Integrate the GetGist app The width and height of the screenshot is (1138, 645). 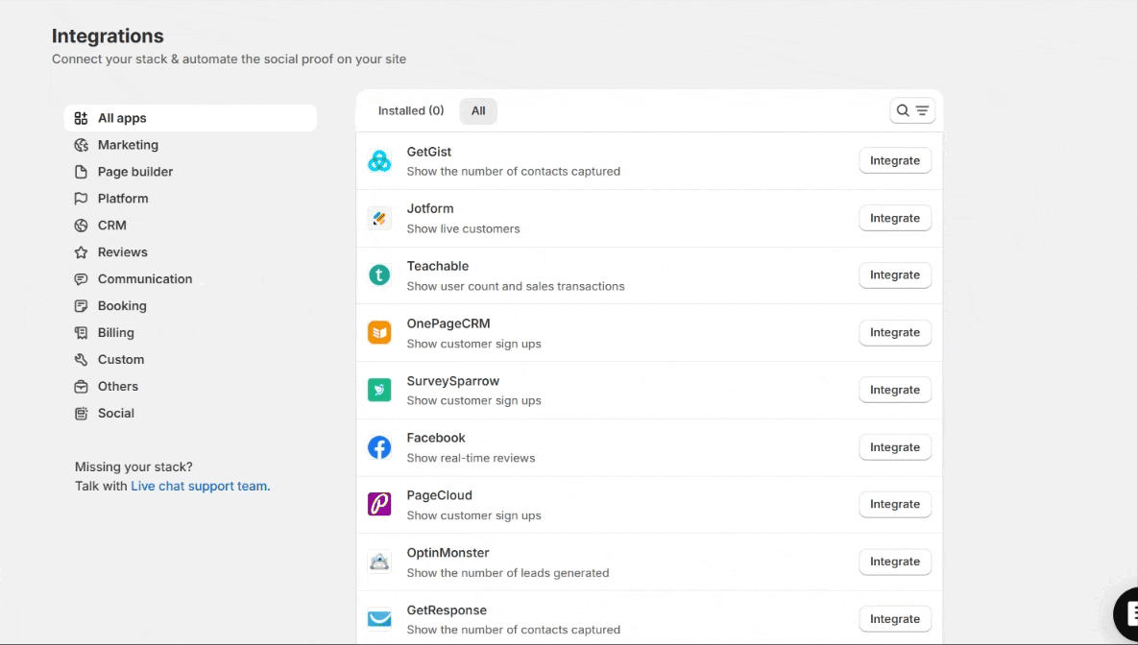[x=895, y=161]
